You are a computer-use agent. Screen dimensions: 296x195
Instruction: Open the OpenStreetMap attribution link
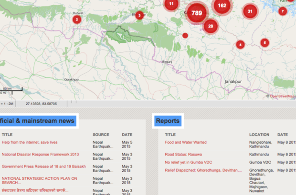[282, 96]
